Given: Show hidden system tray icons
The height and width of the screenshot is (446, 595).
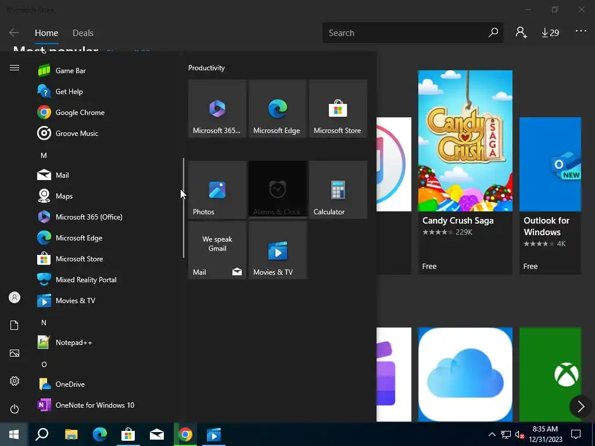Looking at the screenshot, I should [492, 434].
